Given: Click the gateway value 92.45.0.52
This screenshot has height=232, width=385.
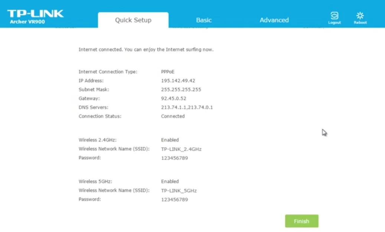Looking at the screenshot, I should [174, 98].
